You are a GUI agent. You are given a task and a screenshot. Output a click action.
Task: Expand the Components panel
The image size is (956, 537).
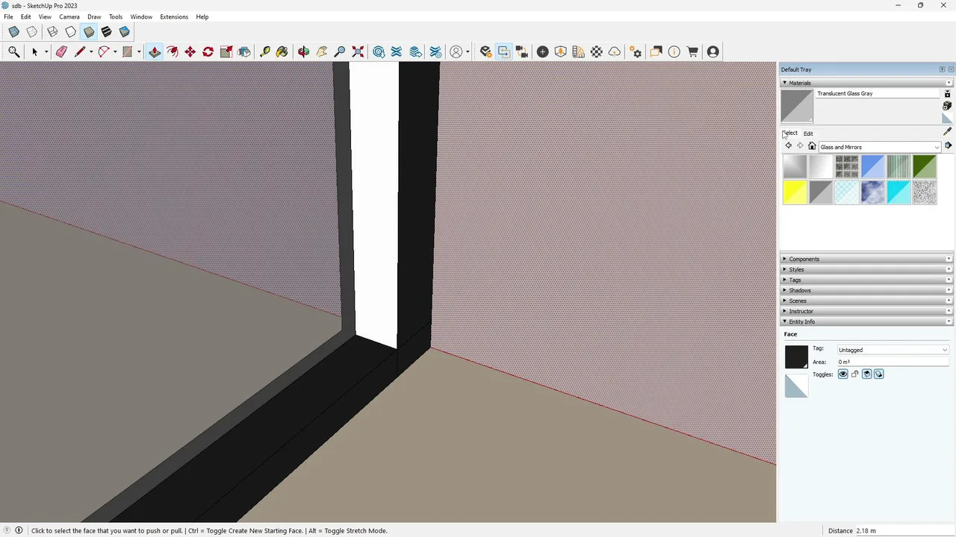866,259
